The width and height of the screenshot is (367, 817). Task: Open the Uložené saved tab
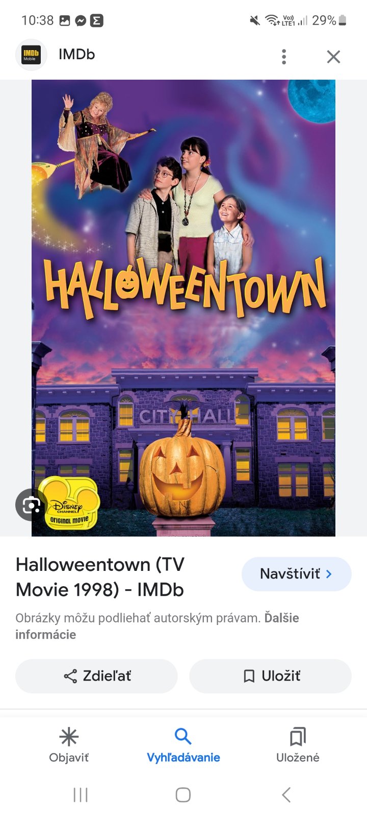298,746
